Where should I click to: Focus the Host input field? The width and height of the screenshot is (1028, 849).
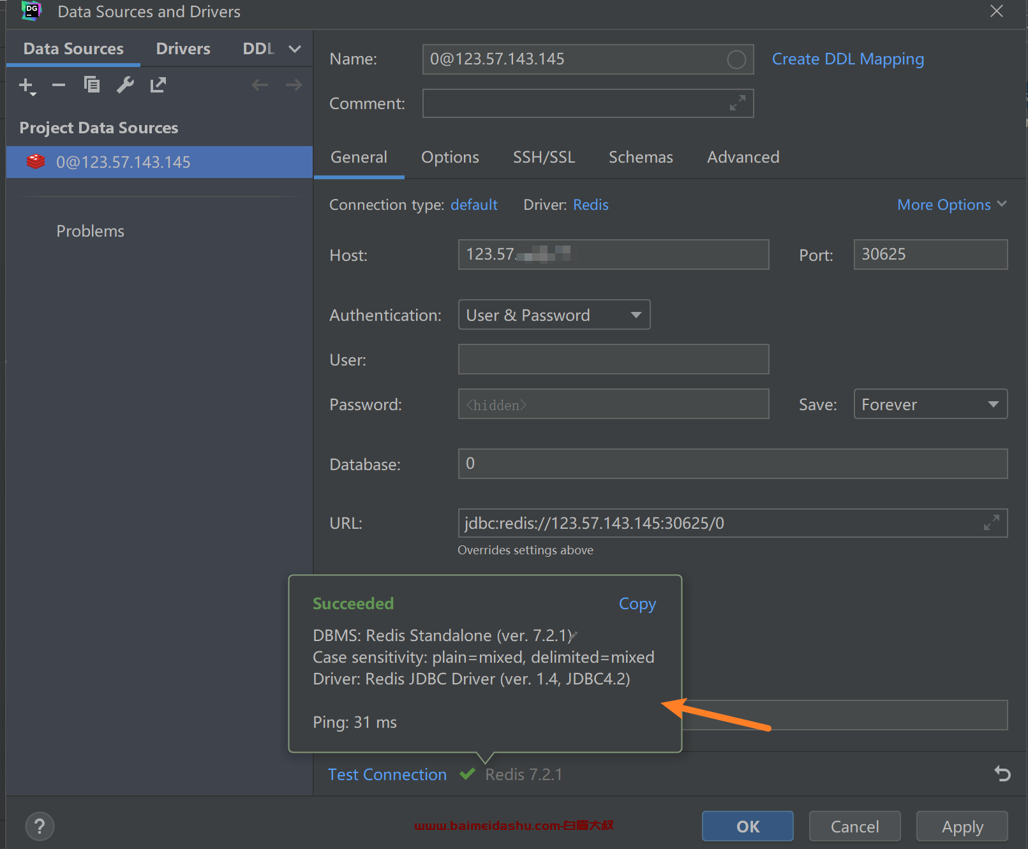613,255
